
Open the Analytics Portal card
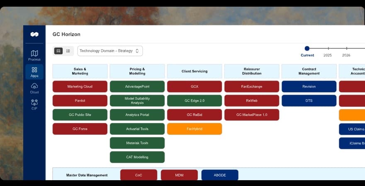click(x=137, y=115)
